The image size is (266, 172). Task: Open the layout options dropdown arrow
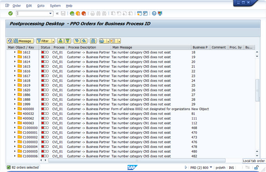tap(119, 41)
